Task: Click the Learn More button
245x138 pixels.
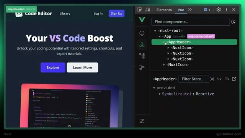Action: point(83,67)
